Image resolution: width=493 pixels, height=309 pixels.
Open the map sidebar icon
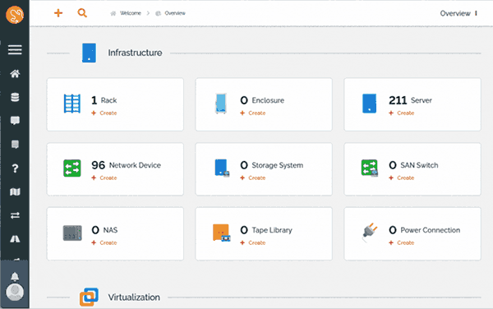click(x=15, y=191)
